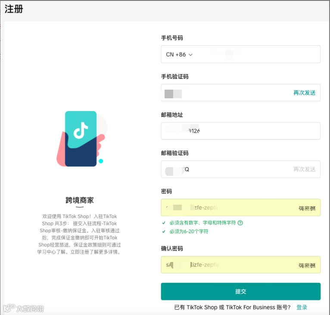Screen dimensions: 330x315
Task: Click the 邮箱验证码 field label
Action: click(x=174, y=153)
